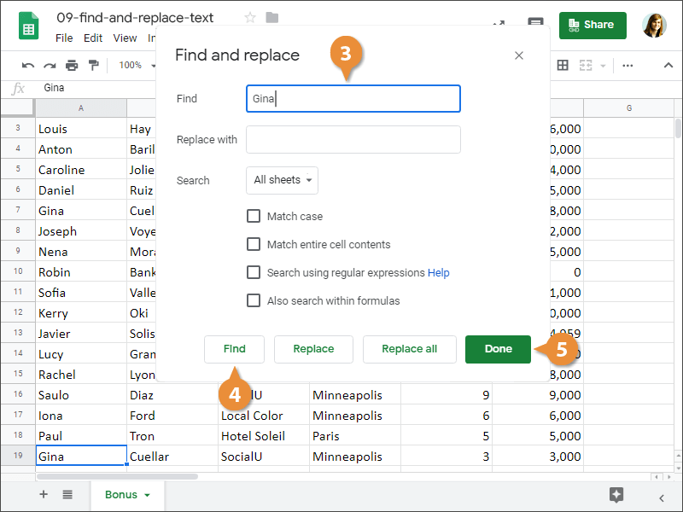Click the Replace with text field
The width and height of the screenshot is (683, 512).
pos(353,140)
